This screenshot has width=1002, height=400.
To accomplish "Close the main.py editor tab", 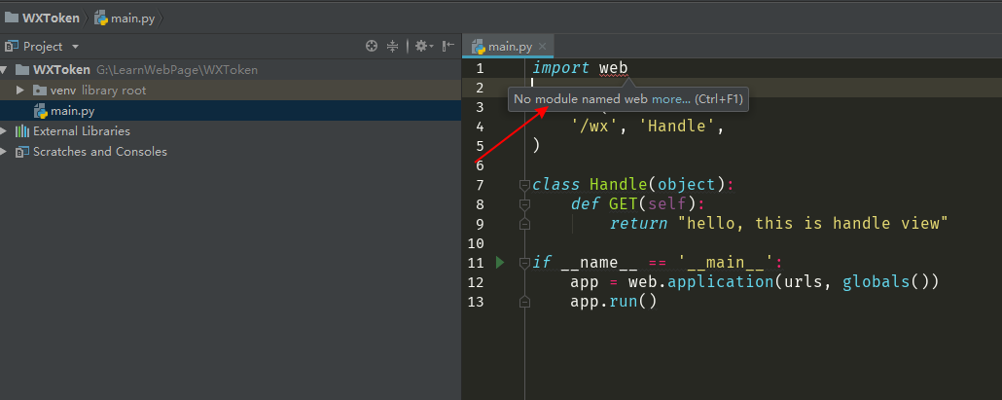I will 543,46.
